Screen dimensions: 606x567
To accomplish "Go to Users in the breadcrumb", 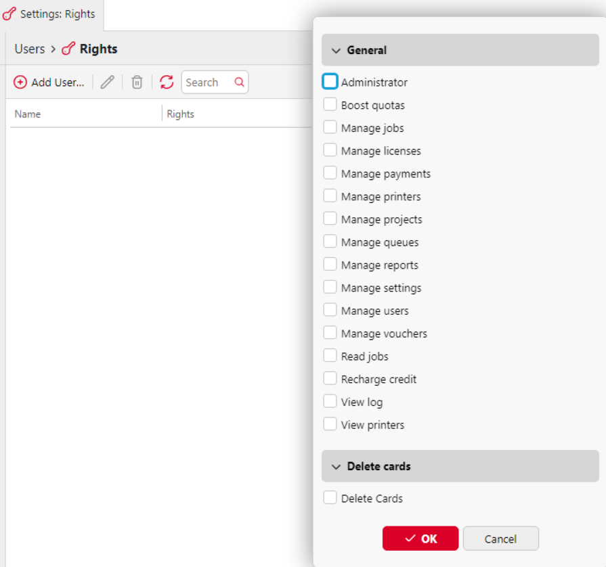I will pyautogui.click(x=29, y=49).
